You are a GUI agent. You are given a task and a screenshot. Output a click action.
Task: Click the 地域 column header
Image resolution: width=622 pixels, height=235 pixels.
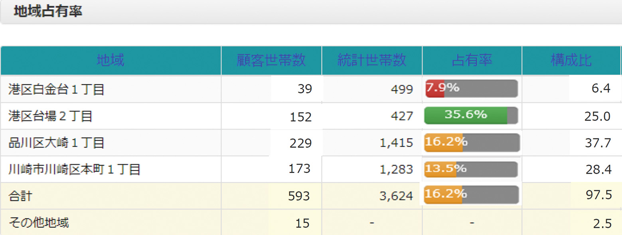tap(111, 61)
